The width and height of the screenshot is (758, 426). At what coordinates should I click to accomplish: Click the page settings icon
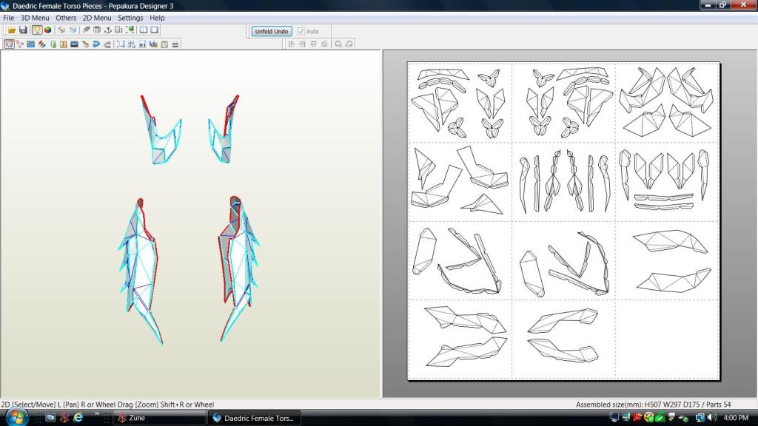pos(164,44)
